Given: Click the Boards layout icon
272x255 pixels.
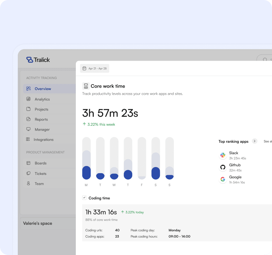Looking at the screenshot, I should tap(28, 163).
